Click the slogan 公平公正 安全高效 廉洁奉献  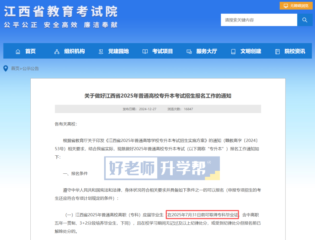click(61, 25)
